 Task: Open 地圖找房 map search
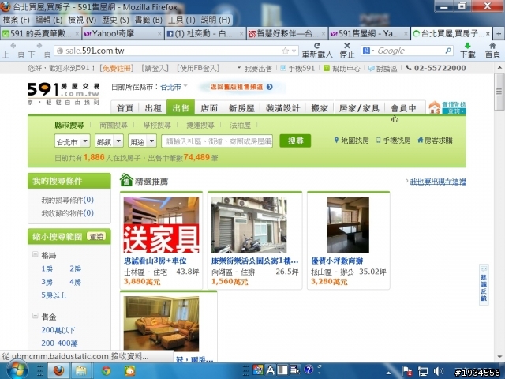351,141
